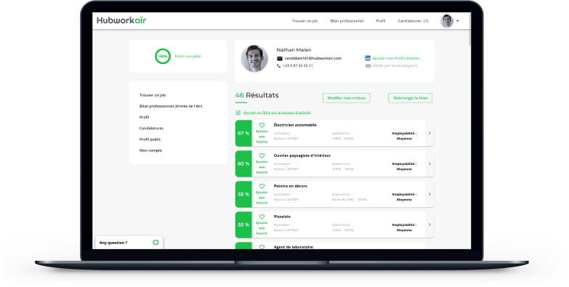569x287 pixels.
Task: Select Candidatures in the sidebar menu
Action: pyautogui.click(x=151, y=128)
